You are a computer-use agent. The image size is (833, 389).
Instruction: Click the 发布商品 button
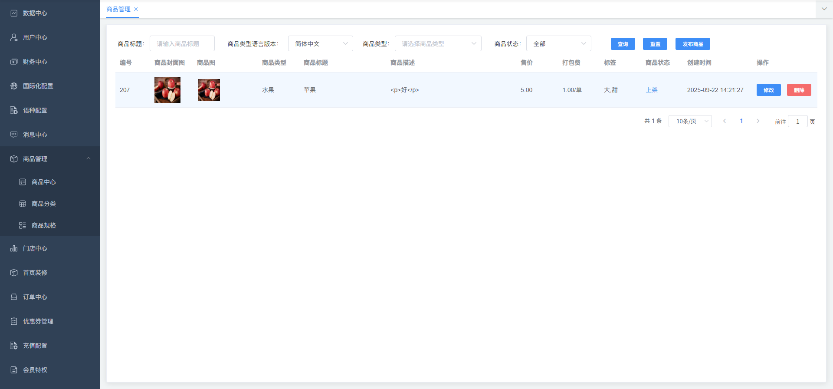click(692, 44)
